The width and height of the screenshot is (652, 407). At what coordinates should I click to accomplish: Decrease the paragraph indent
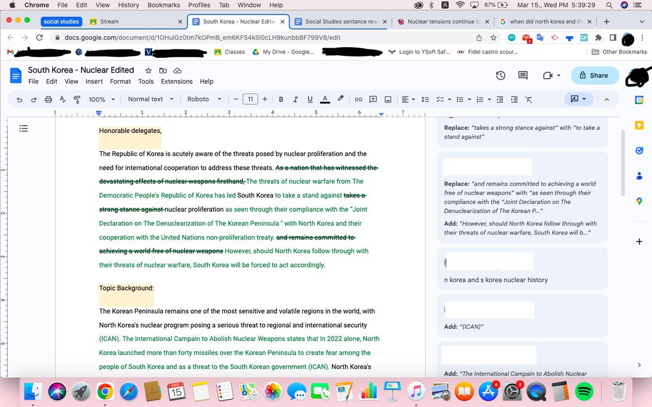500,99
